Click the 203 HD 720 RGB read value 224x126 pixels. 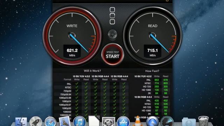tap(166, 107)
